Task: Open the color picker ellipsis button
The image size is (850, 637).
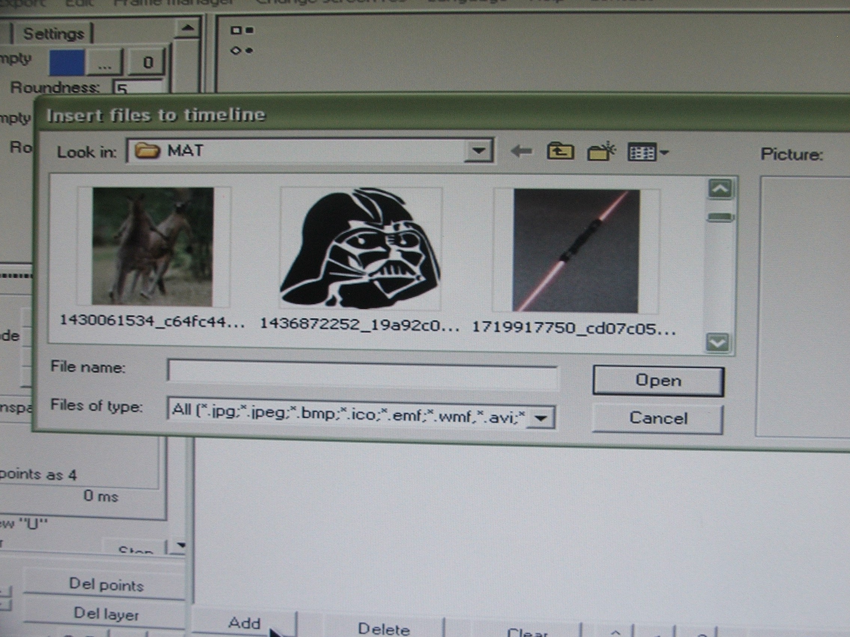Action: (x=104, y=62)
